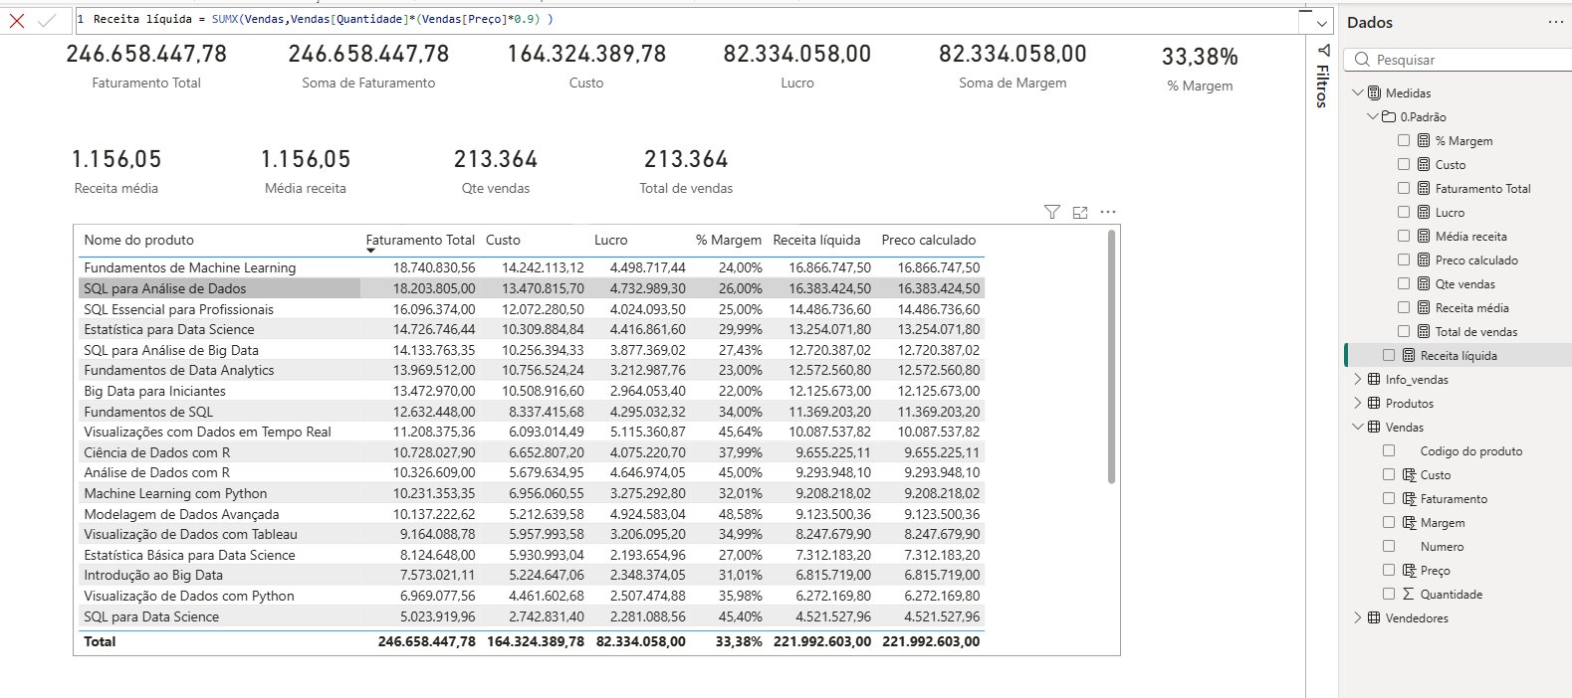This screenshot has height=698, width=1572.
Task: Click the Produtos table icon
Action: (x=1374, y=403)
